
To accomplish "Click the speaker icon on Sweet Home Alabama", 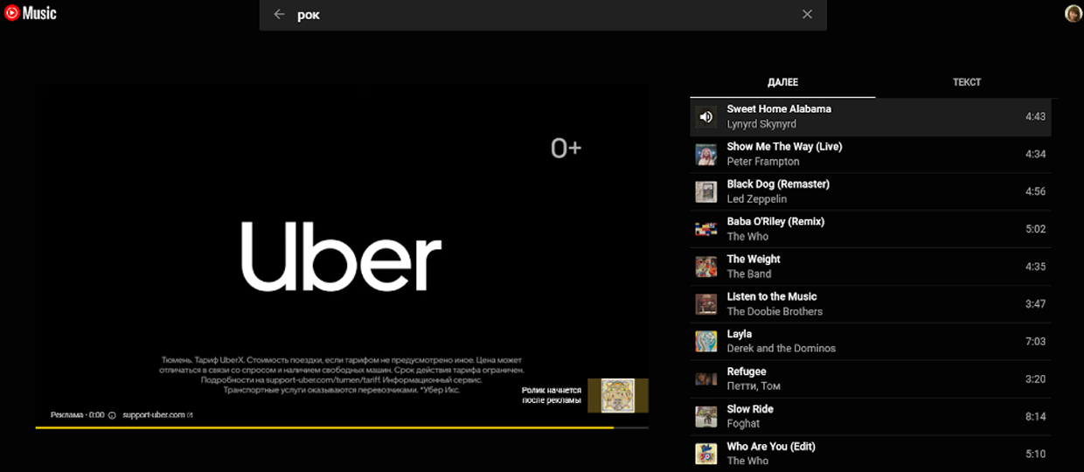I will point(706,117).
